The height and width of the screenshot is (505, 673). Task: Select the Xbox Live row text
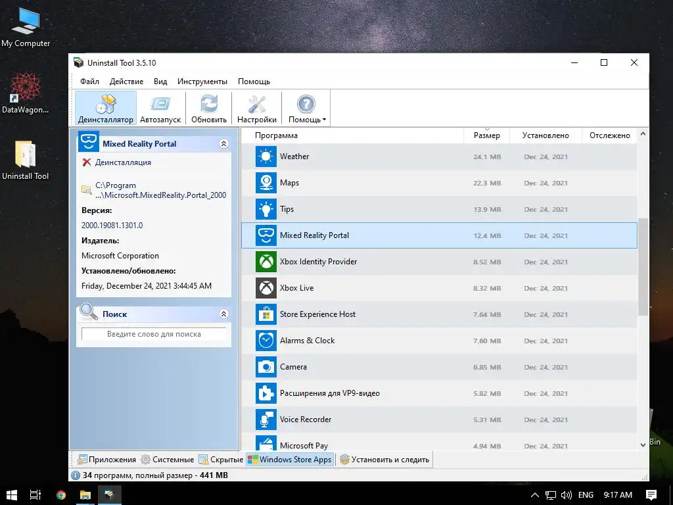pyautogui.click(x=296, y=288)
